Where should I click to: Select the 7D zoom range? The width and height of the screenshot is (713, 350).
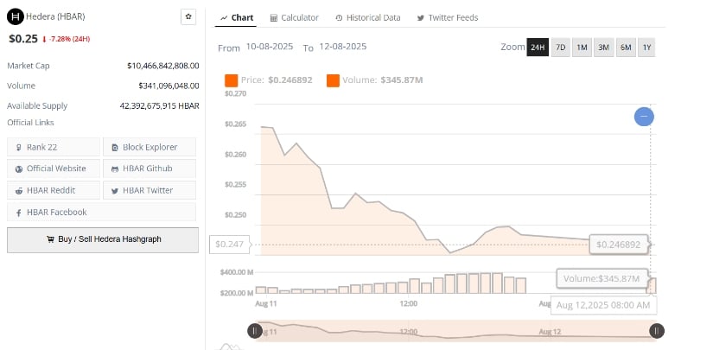(561, 48)
